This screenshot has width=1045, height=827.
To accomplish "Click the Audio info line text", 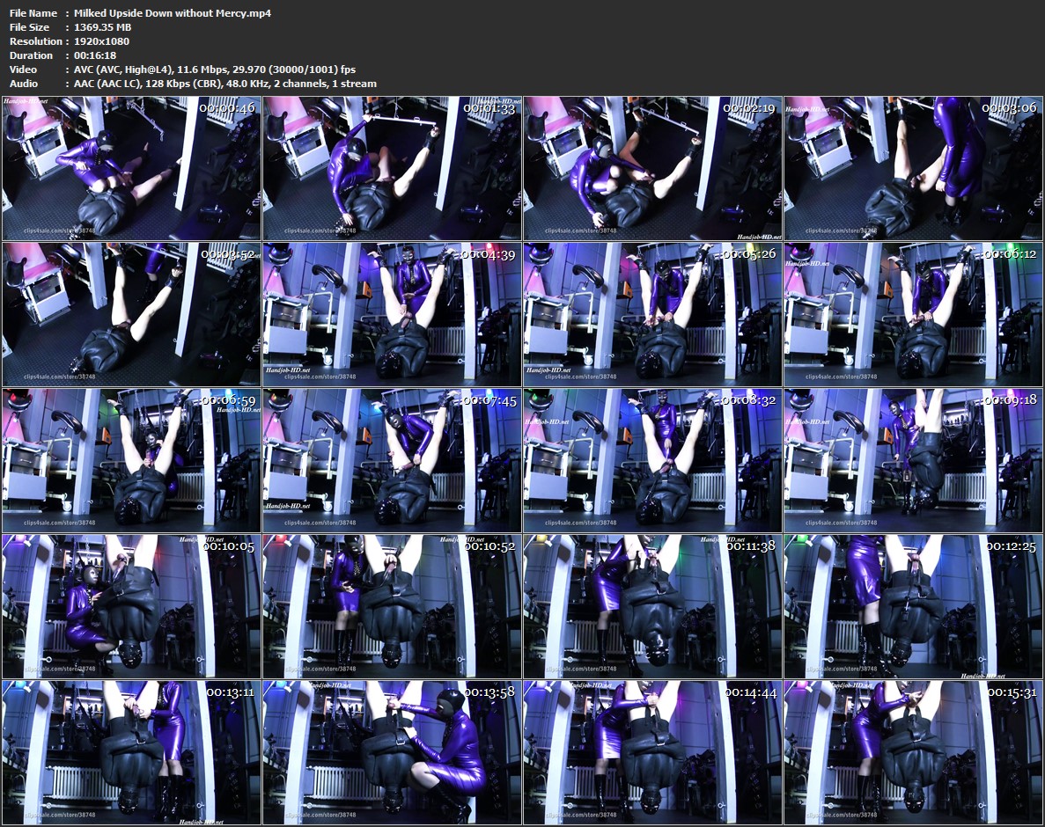I will click(x=224, y=84).
